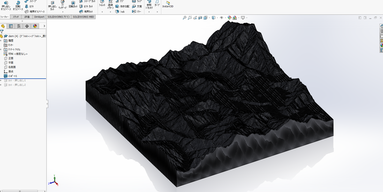Select the 材料 <指定なし> material item
The height and width of the screenshot is (192, 383).
[16, 54]
